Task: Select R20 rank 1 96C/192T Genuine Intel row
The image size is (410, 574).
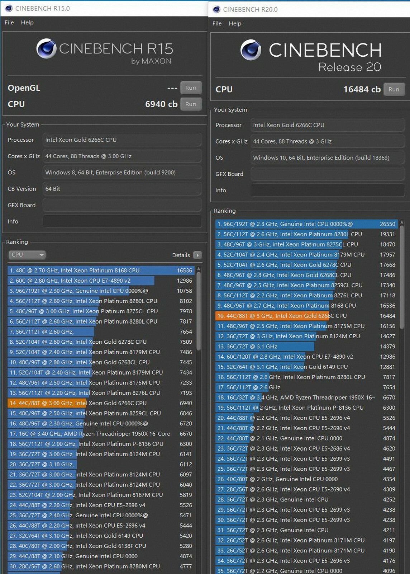Action: click(306, 224)
